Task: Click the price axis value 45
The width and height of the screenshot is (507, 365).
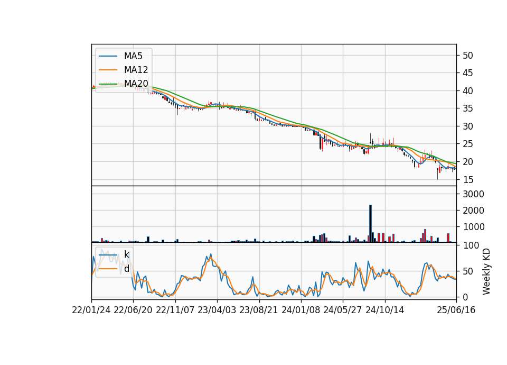Action: (x=468, y=73)
